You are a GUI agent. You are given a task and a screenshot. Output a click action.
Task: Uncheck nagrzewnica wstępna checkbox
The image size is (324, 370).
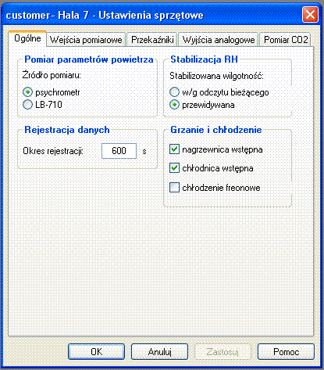(x=174, y=149)
